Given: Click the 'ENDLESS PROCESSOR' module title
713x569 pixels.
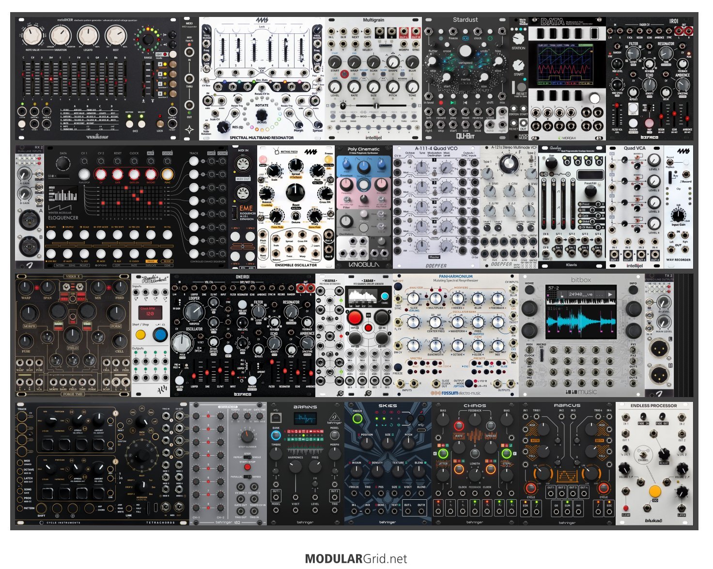Looking at the screenshot, I should 653,406.
